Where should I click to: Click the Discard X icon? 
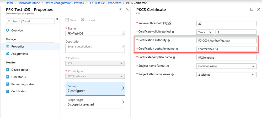[x=83, y=20]
